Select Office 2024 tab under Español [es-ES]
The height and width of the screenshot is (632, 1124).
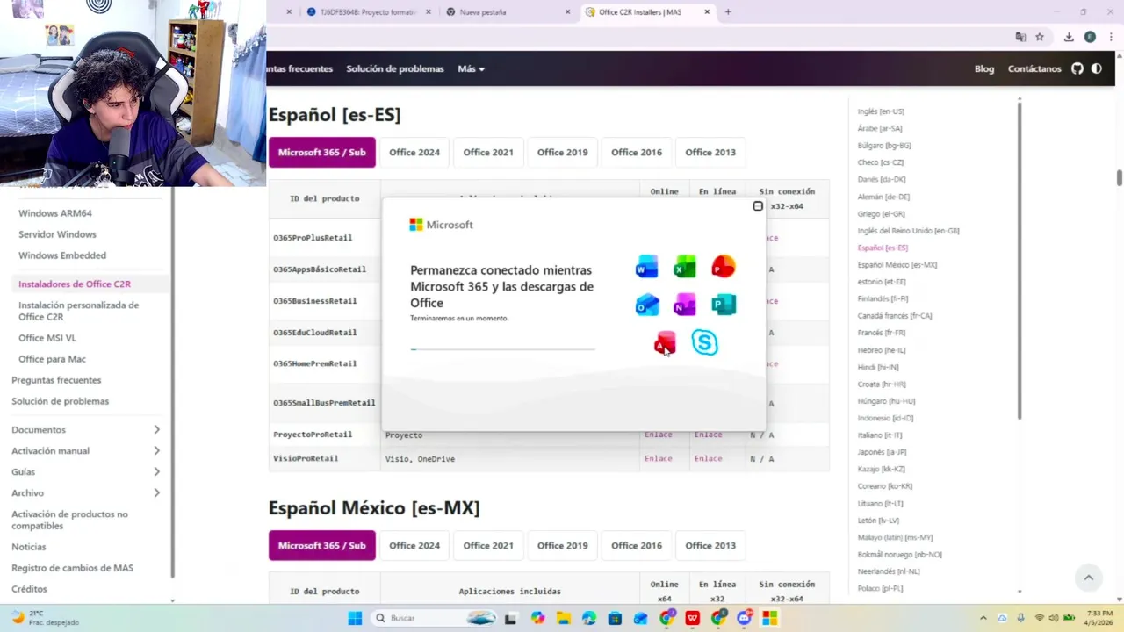tap(414, 152)
